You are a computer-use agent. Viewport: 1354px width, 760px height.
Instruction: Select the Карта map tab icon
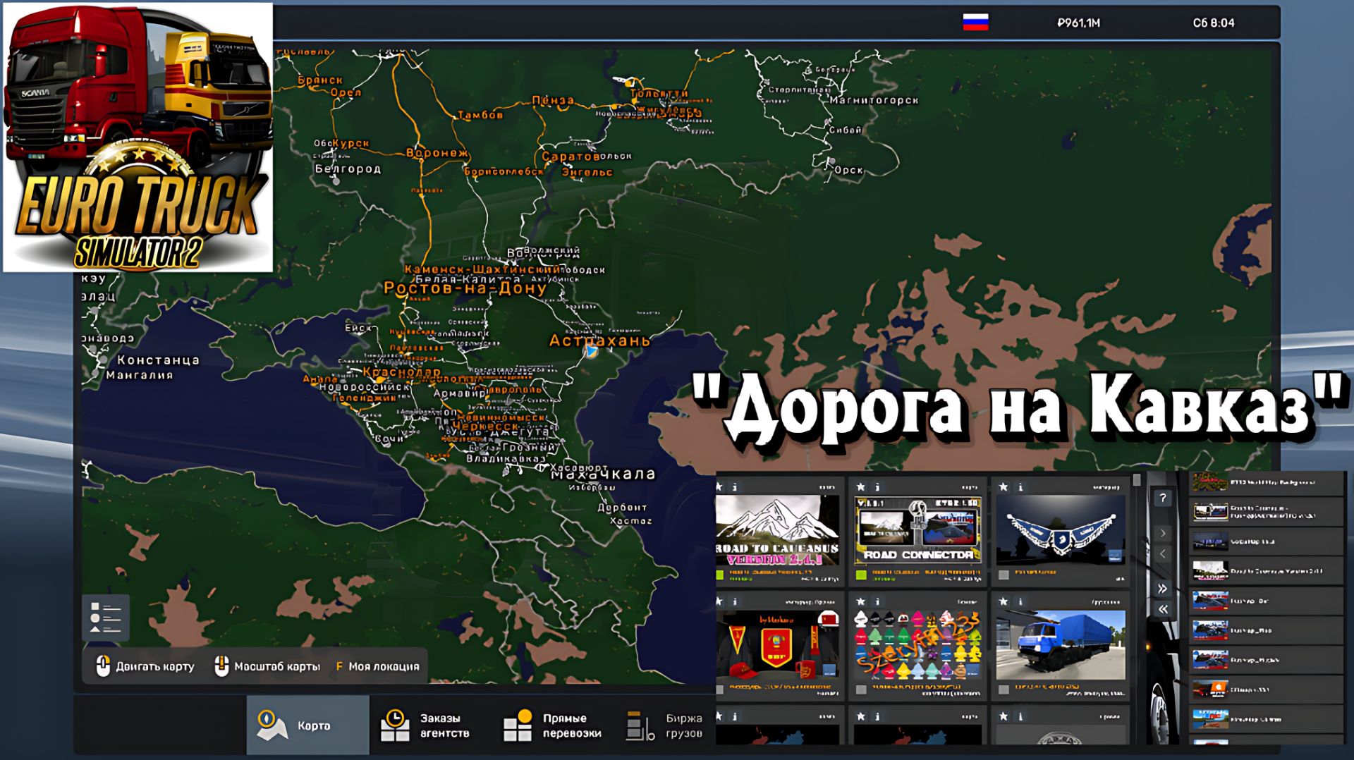click(269, 725)
